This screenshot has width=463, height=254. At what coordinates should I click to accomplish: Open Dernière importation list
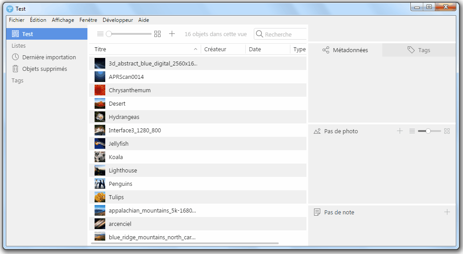tap(47, 57)
